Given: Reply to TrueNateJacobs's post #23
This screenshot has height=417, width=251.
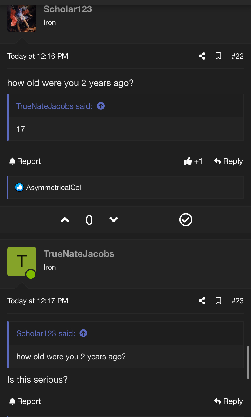Looking at the screenshot, I should [228, 401].
